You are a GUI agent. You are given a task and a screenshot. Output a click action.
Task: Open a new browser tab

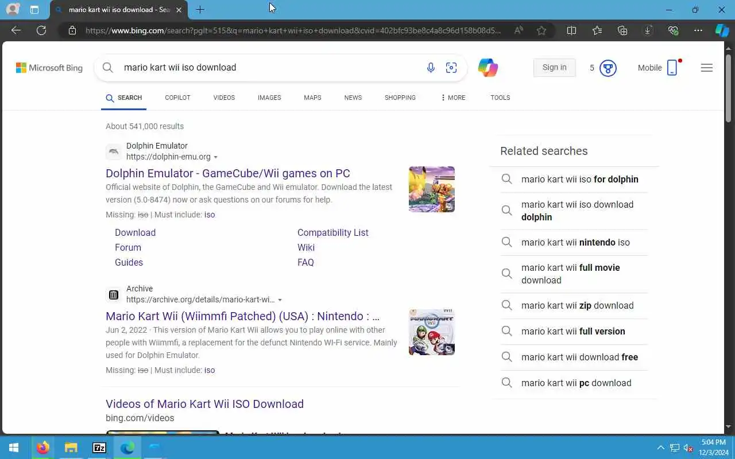tap(200, 10)
